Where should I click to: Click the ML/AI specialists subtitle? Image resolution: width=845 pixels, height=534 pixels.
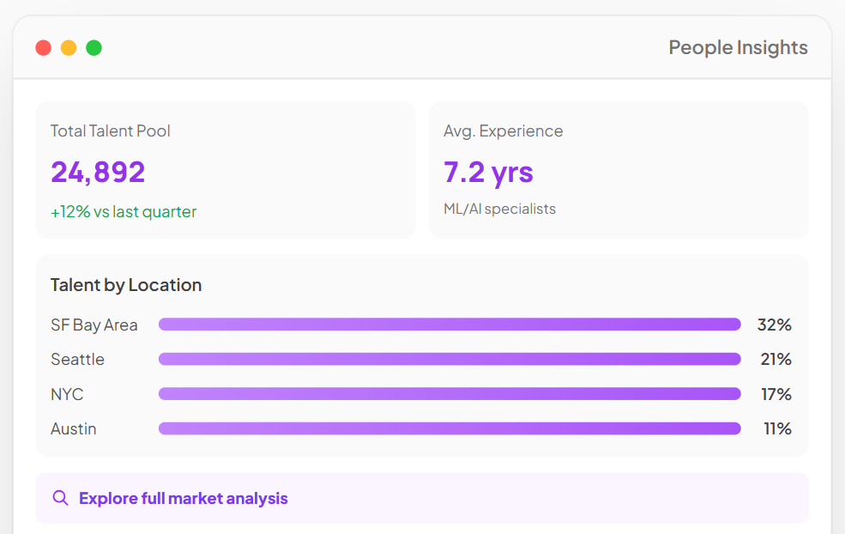(499, 209)
